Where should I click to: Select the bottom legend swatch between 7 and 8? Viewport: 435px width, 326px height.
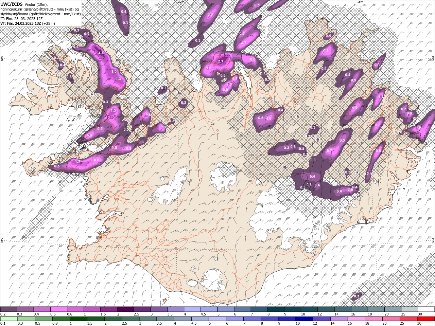(x=252, y=319)
